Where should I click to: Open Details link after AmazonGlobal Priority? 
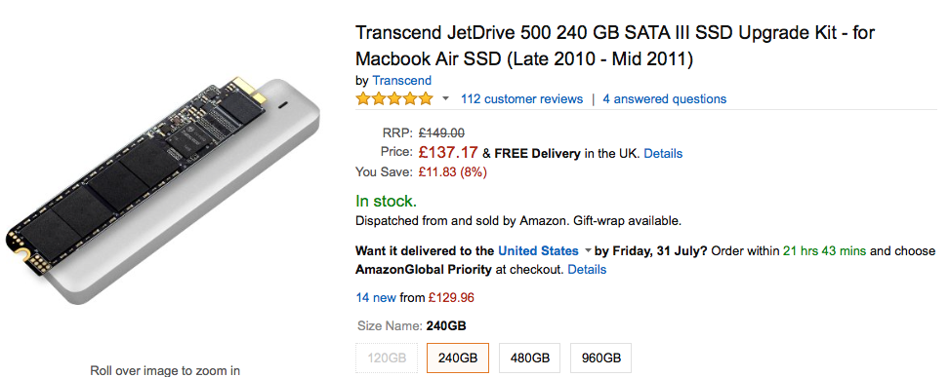[587, 269]
